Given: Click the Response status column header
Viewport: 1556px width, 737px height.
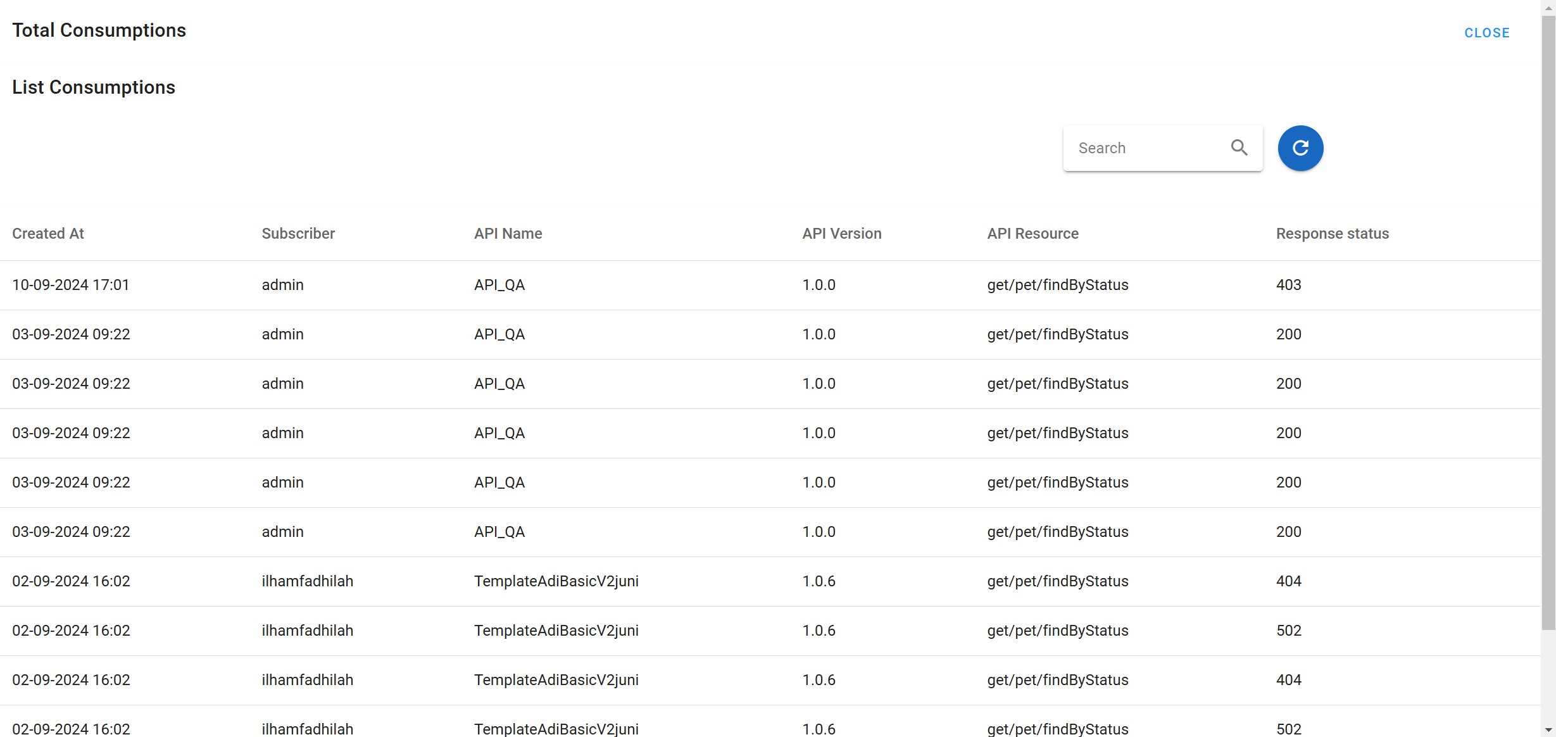Looking at the screenshot, I should (1332, 234).
